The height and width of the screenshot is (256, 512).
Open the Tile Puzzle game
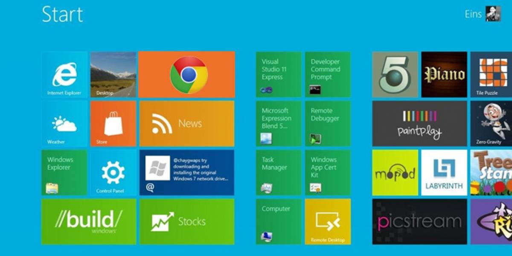[x=491, y=75]
